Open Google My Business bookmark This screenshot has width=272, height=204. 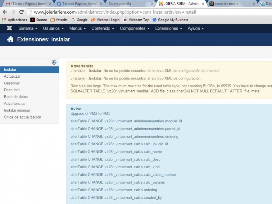[x=170, y=20]
